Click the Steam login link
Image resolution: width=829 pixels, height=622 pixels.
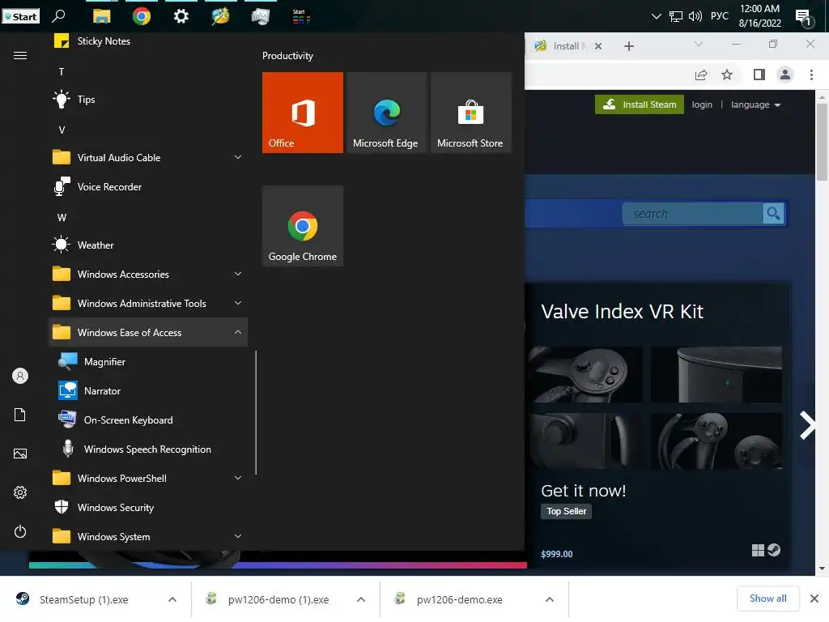click(x=702, y=104)
